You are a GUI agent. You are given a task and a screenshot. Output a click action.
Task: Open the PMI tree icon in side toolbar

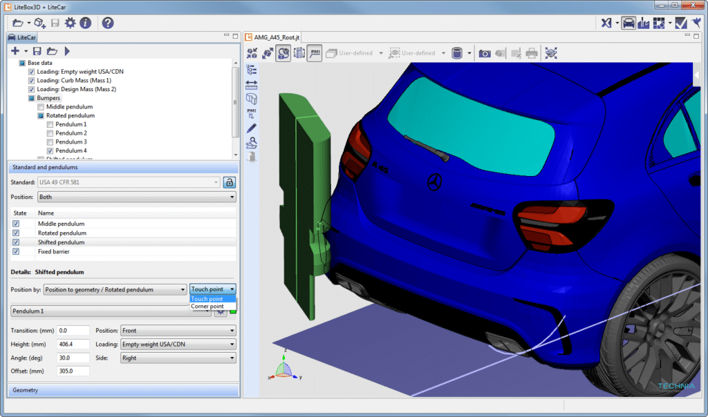point(252,113)
